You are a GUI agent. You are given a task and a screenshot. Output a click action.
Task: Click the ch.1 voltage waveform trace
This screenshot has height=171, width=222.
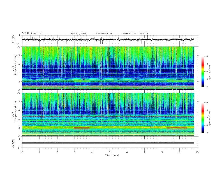coord(108,40)
